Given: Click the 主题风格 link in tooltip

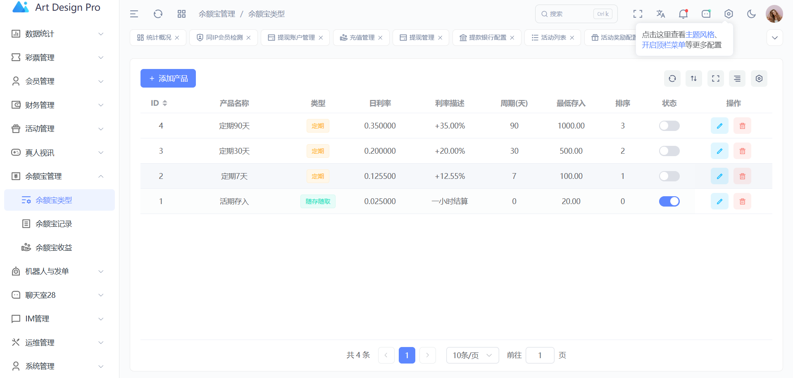Looking at the screenshot, I should coord(700,35).
